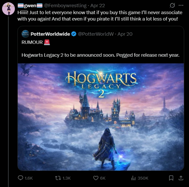Like the tweet with heart icon
The width and height of the screenshot is (189, 187).
click(x=96, y=178)
